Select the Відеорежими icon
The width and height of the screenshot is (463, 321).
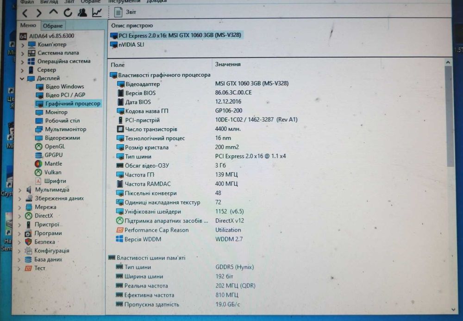pyautogui.click(x=39, y=138)
